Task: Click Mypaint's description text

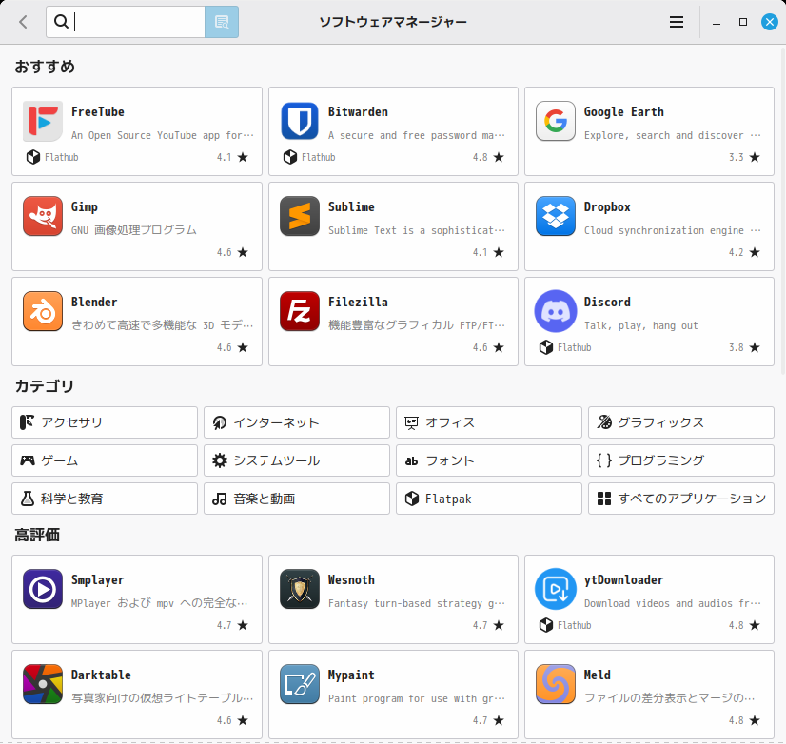Action: click(417, 699)
